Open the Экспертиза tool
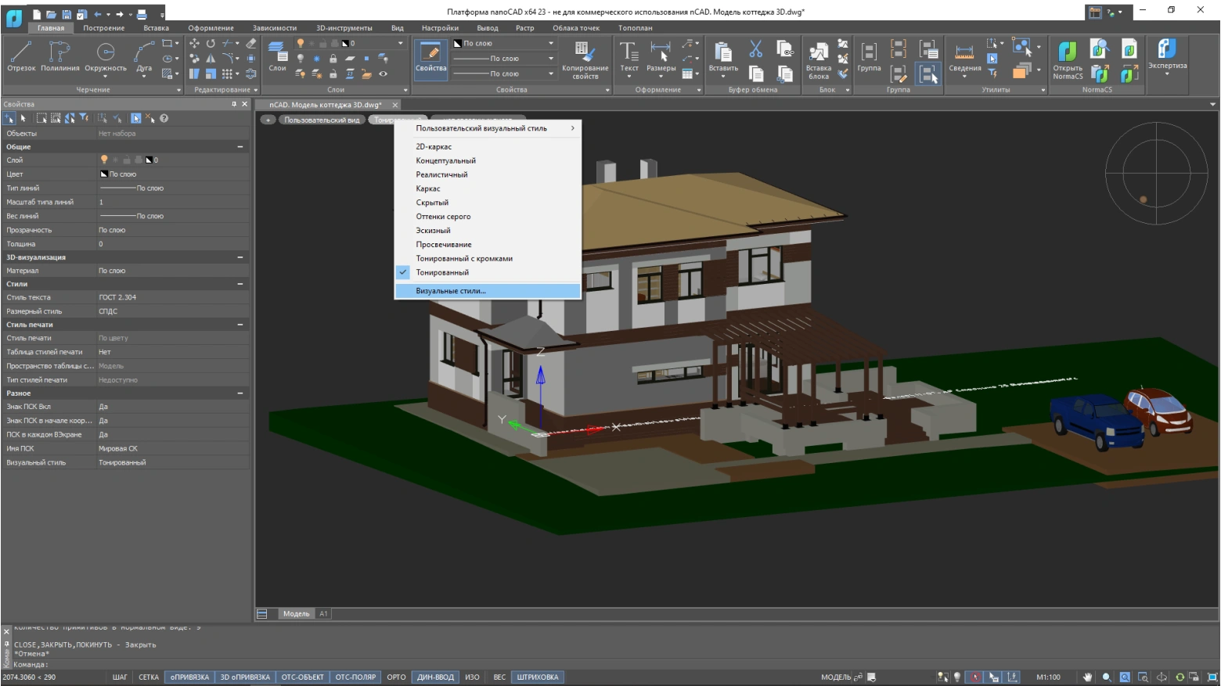1221x686 pixels. click(x=1167, y=55)
